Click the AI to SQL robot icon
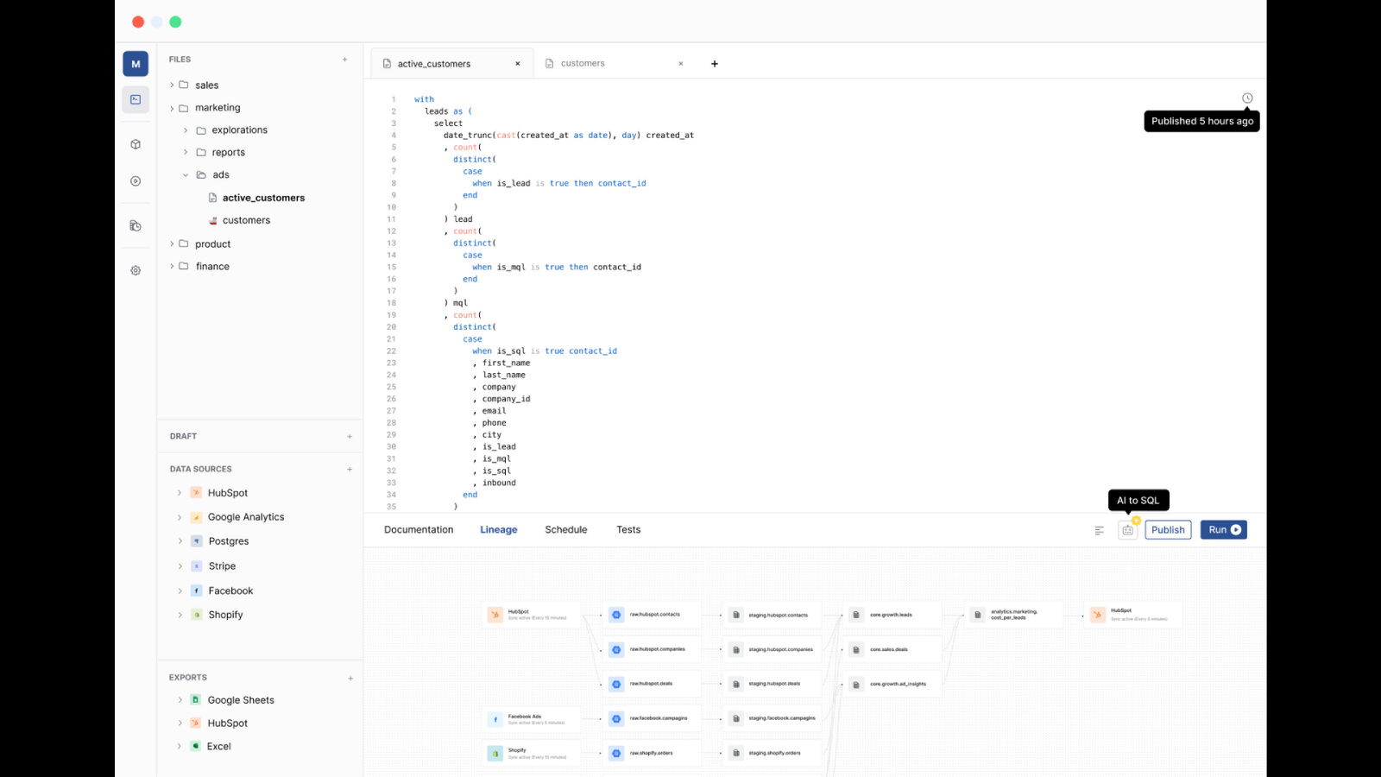This screenshot has height=777, width=1381. (x=1127, y=530)
